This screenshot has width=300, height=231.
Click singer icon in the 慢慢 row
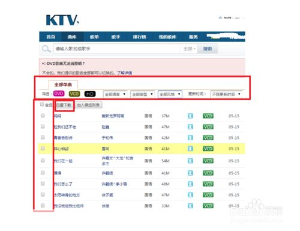click(190, 173)
